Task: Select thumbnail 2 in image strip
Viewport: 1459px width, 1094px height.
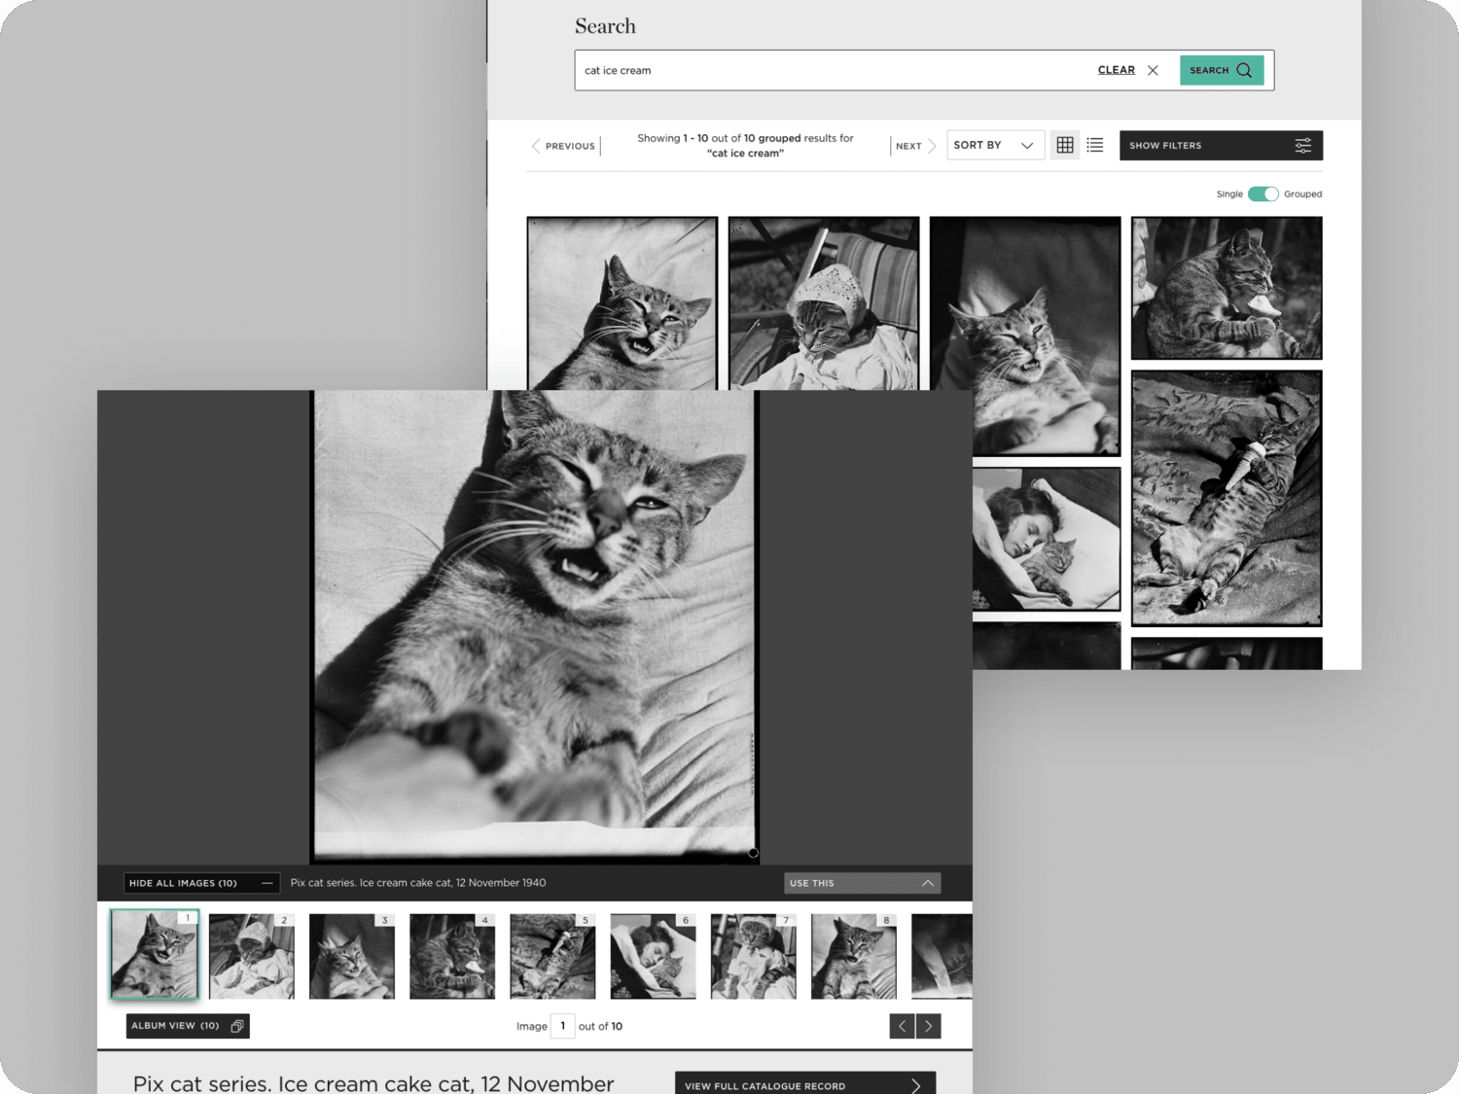Action: pos(251,956)
